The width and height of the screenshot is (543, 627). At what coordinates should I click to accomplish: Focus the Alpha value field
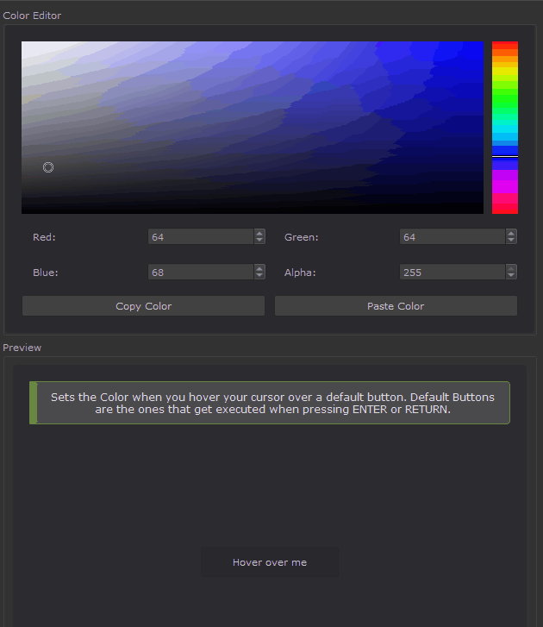(x=452, y=273)
